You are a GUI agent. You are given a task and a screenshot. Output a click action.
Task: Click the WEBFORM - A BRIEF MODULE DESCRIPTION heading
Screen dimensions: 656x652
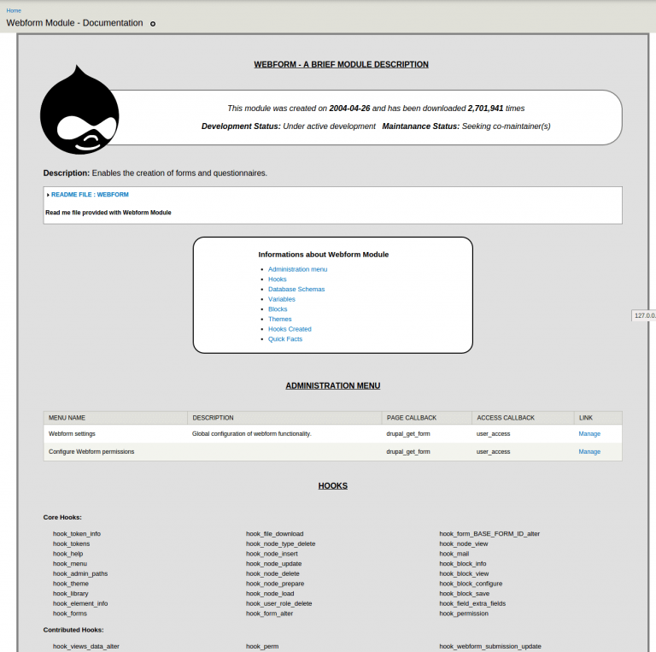[x=341, y=64]
